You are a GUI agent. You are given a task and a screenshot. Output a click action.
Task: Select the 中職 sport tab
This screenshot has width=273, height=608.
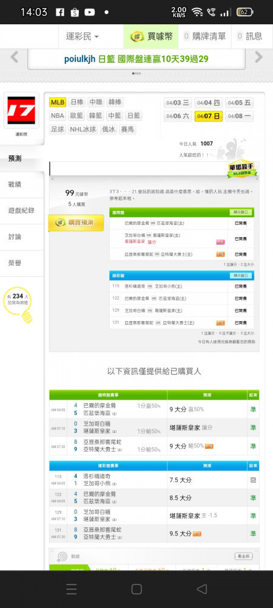pyautogui.click(x=96, y=102)
